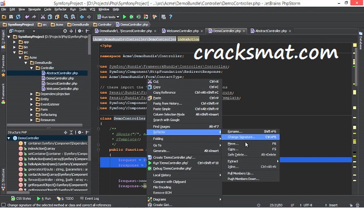Close the SecuredController.php editor tab
Image resolution: width=364 pixels, height=208 pixels.
click(155, 31)
